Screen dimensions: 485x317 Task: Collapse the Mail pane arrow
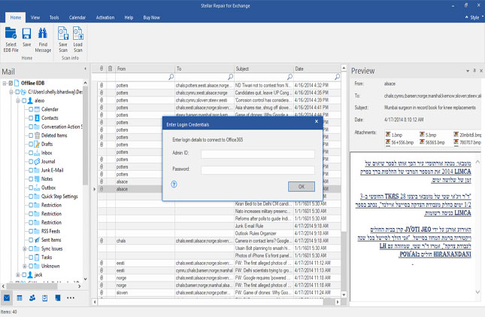point(85,69)
